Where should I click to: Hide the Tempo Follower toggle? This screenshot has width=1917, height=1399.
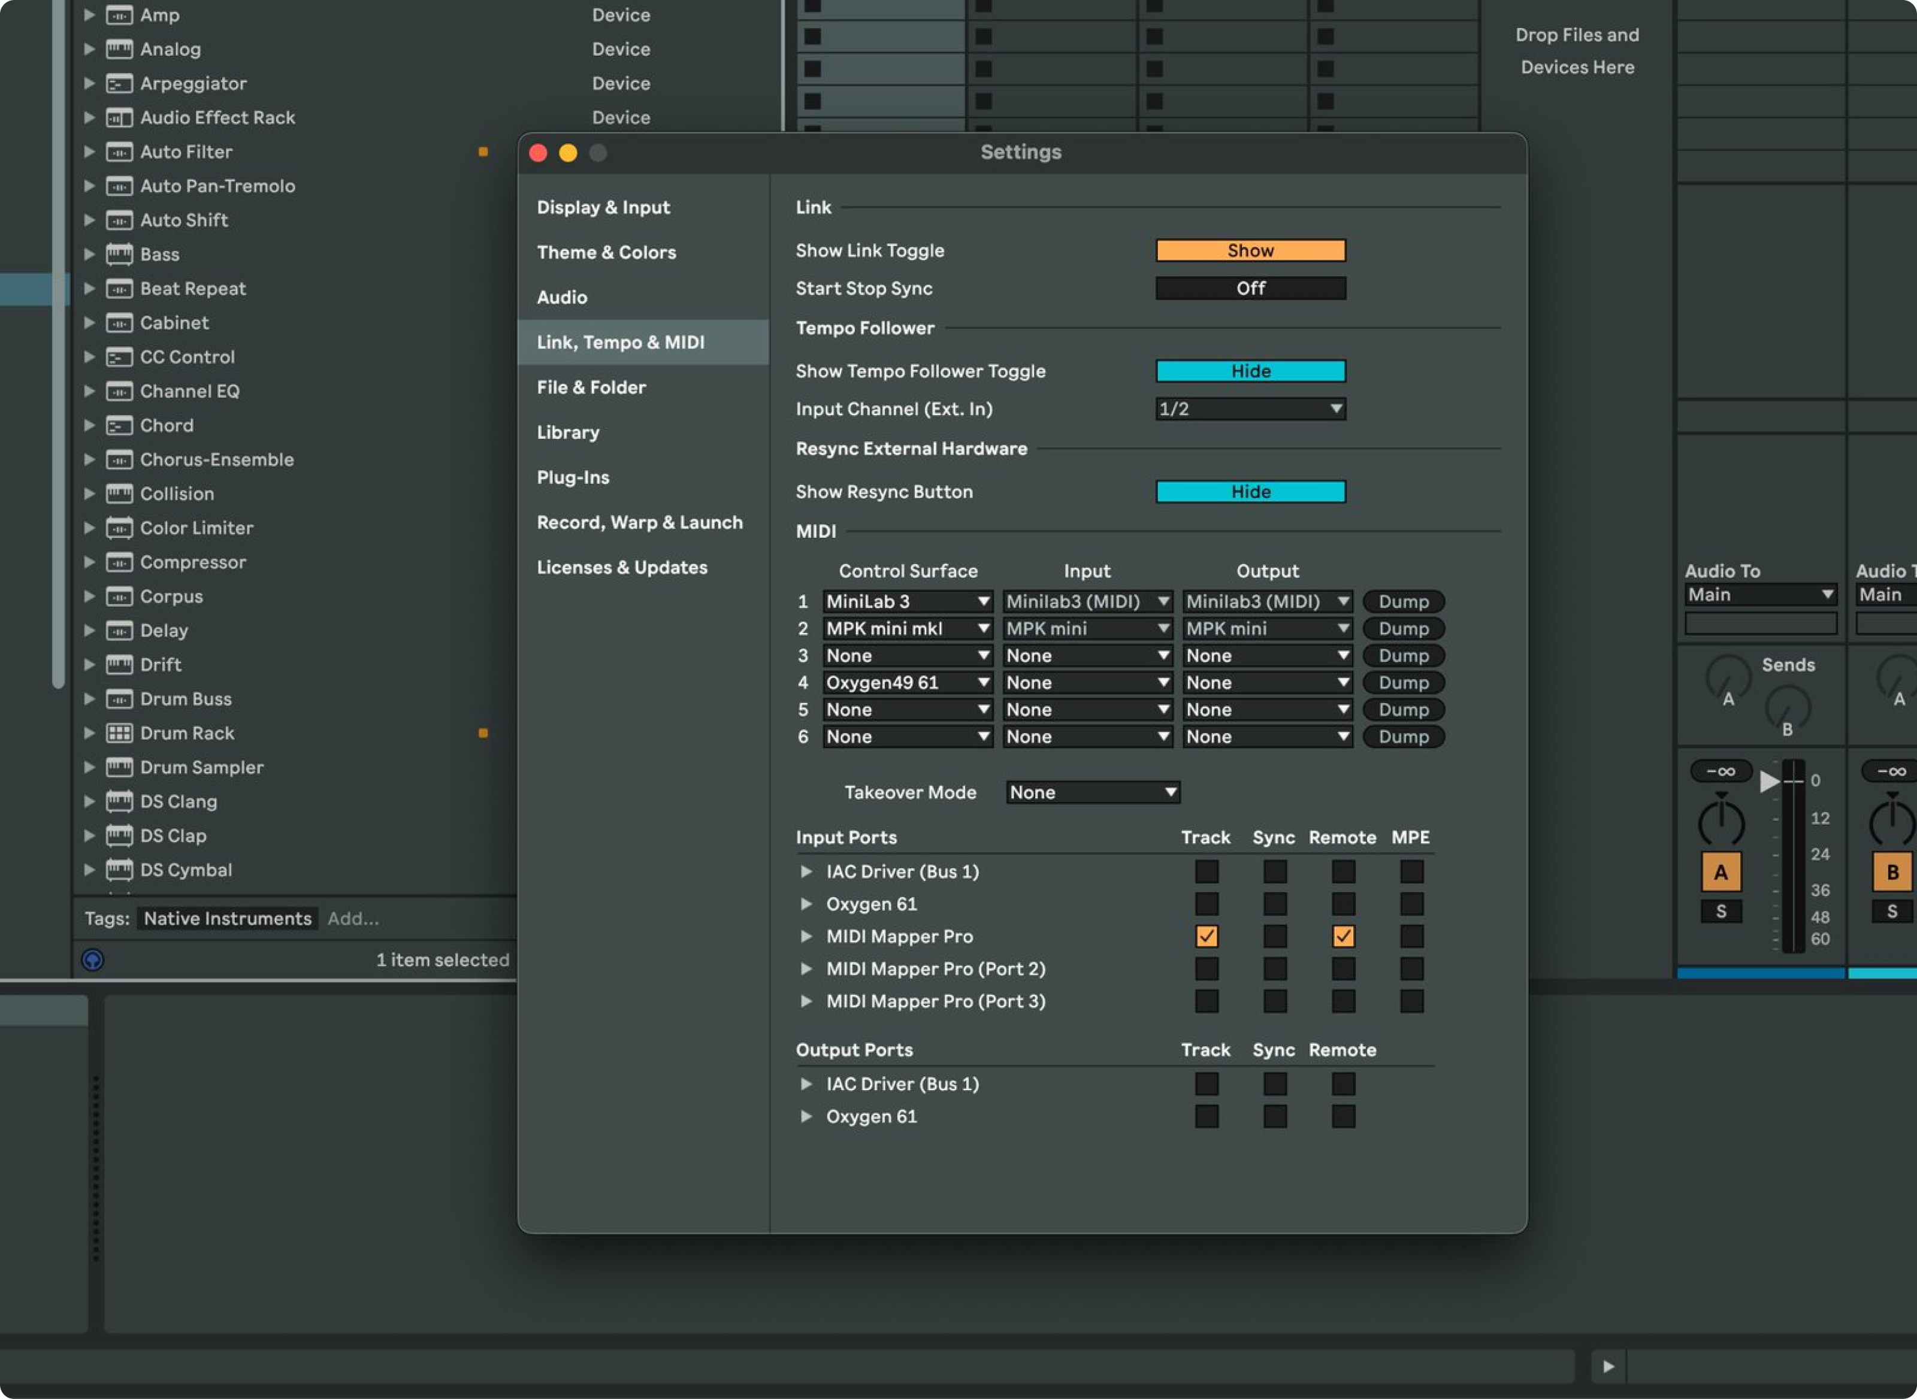(x=1250, y=370)
